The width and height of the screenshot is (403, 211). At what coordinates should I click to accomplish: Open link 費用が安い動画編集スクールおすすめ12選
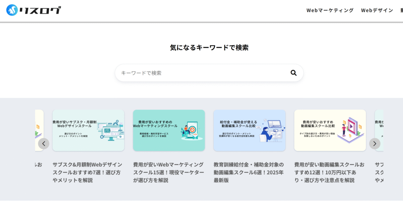[329, 172]
